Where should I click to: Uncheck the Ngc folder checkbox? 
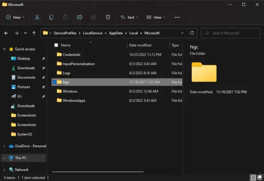click(54, 82)
